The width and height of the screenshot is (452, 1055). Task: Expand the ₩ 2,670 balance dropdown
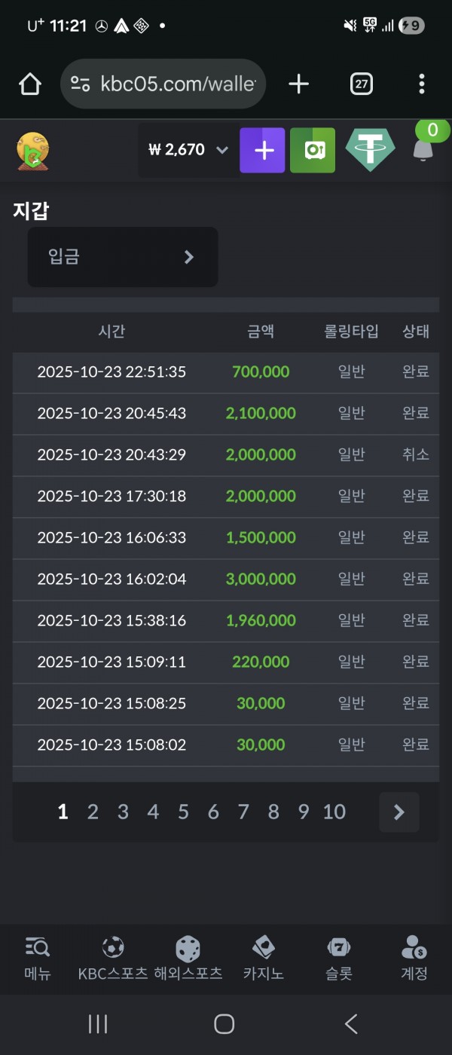coord(187,150)
